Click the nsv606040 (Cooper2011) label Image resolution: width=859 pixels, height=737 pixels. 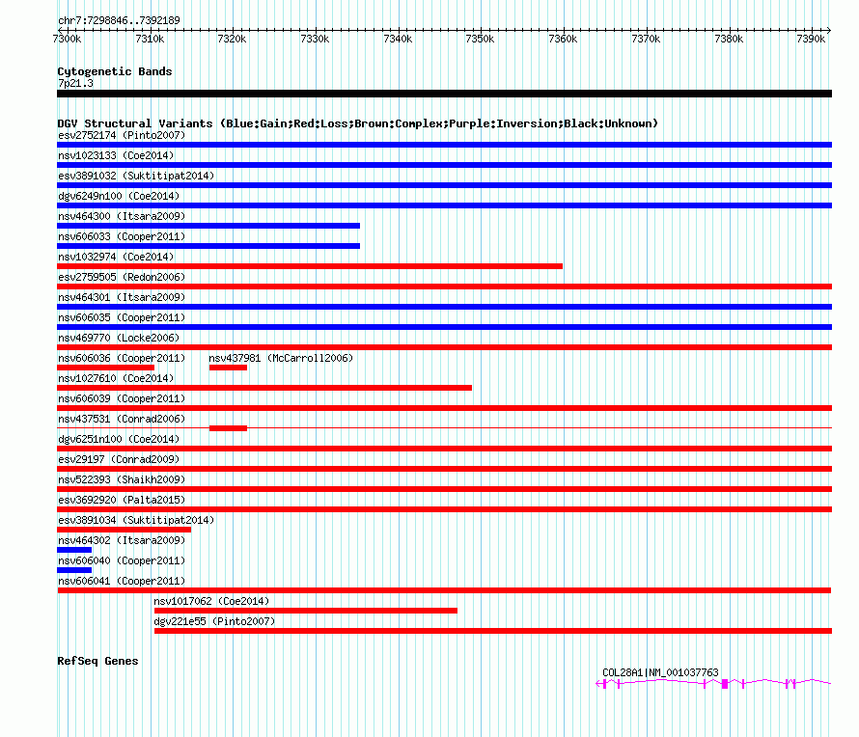click(122, 560)
